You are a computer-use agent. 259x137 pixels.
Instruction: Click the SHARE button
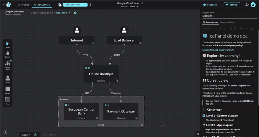click(232, 5)
